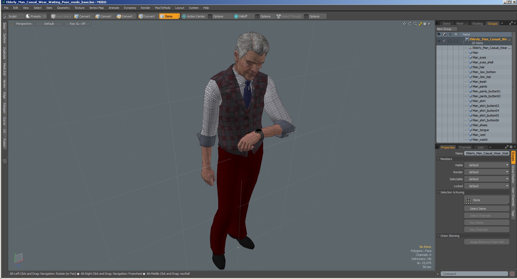The width and height of the screenshot is (517, 279).
Task: Click Properties panel maximize icon
Action: [507, 147]
